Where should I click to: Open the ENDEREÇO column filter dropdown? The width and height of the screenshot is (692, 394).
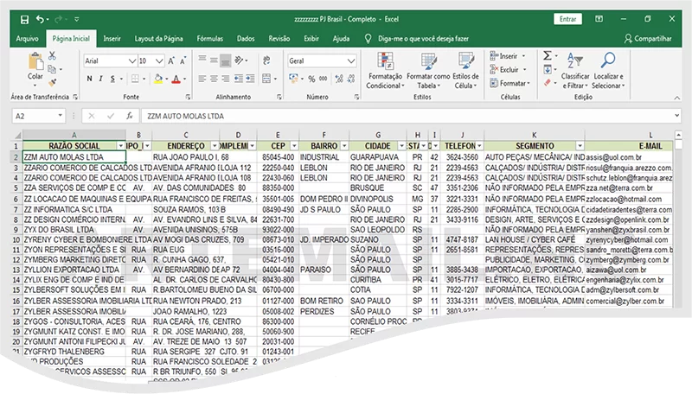pyautogui.click(x=215, y=146)
